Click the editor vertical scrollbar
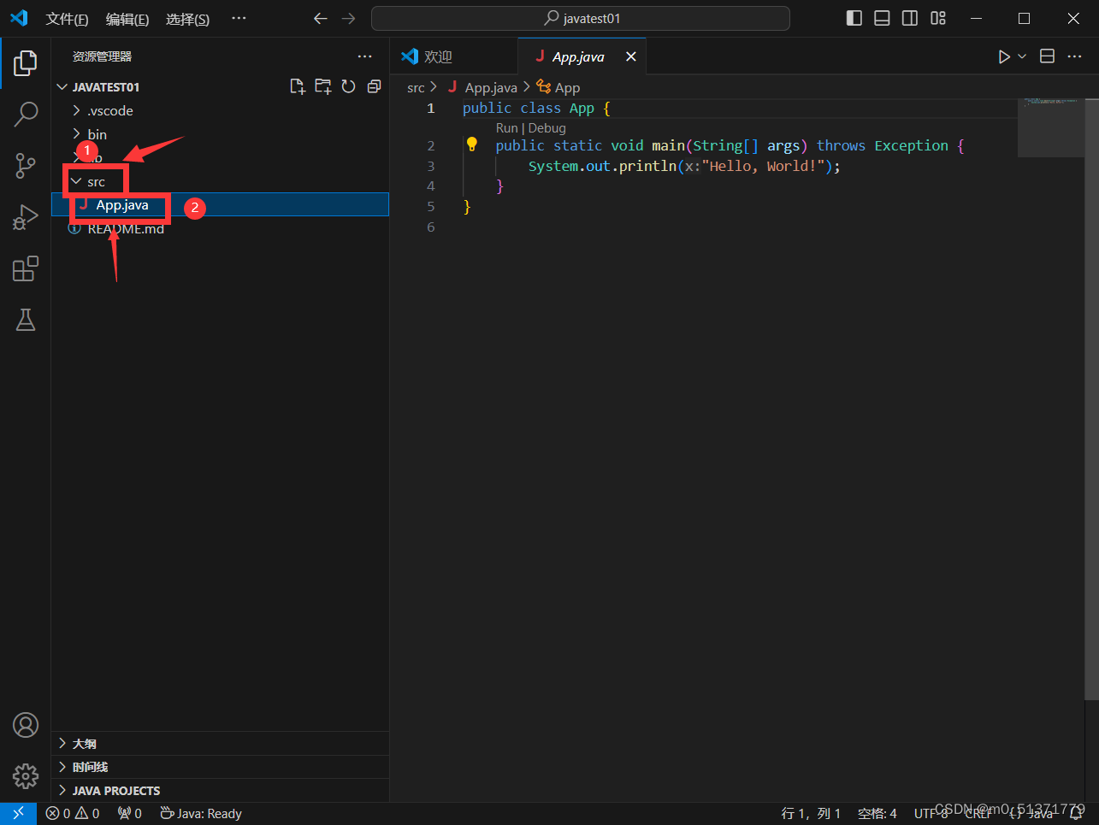The image size is (1099, 825). (1091, 398)
